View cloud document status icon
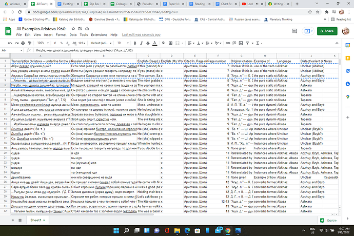 click(x=87, y=29)
